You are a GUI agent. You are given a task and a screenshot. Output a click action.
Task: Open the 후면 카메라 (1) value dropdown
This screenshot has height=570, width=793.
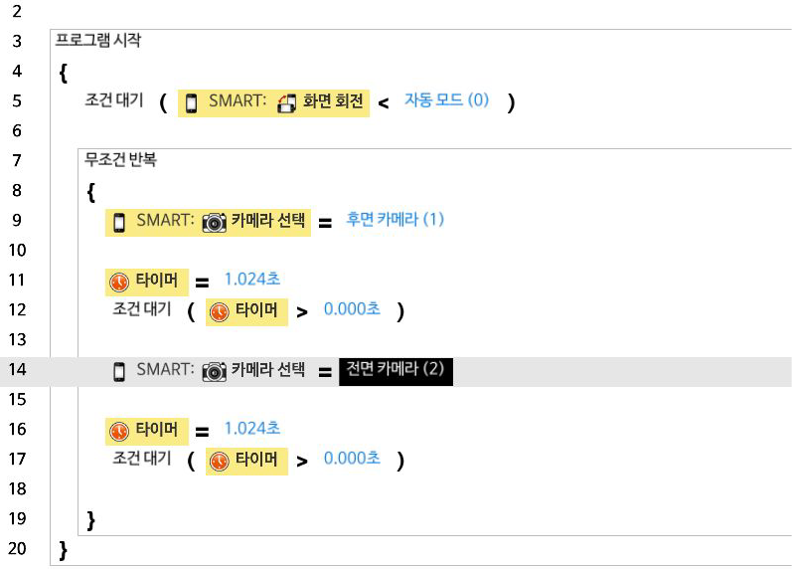(x=395, y=220)
